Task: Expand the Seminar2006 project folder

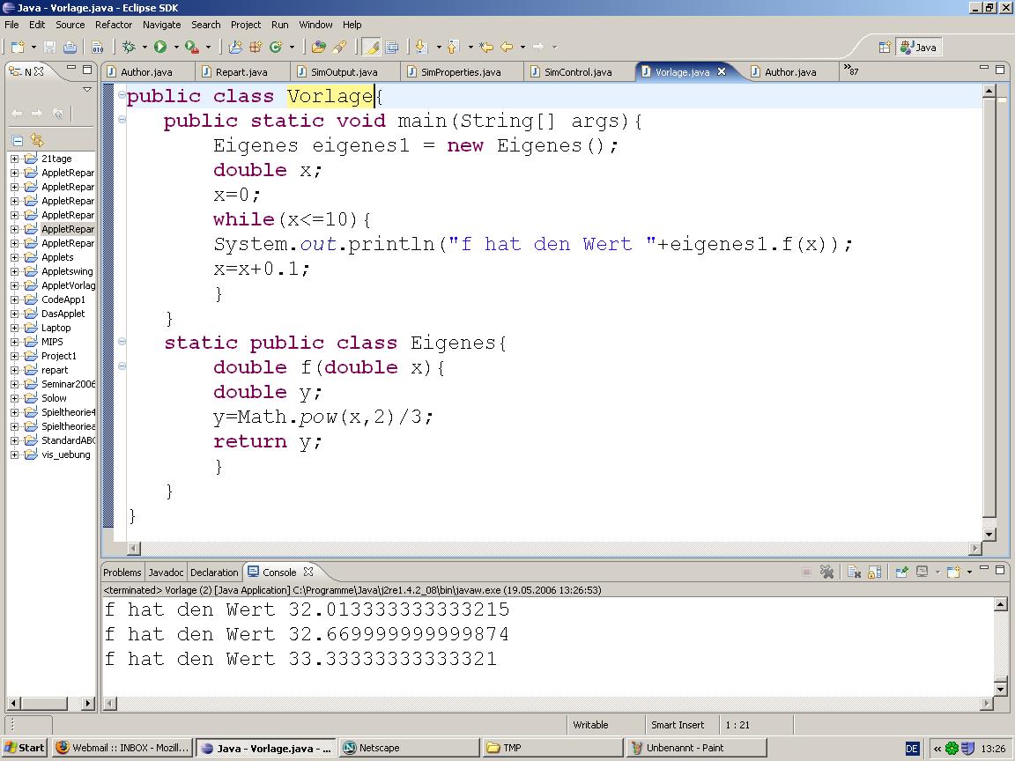Action: (x=14, y=384)
